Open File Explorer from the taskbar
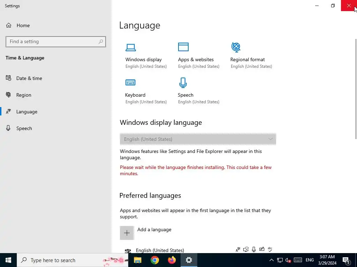 137,260
